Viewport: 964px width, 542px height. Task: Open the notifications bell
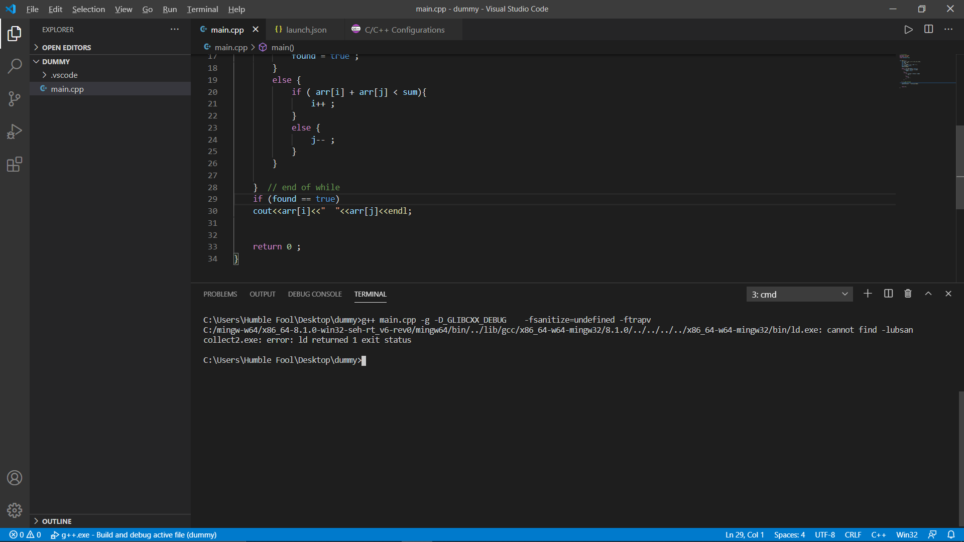click(952, 534)
